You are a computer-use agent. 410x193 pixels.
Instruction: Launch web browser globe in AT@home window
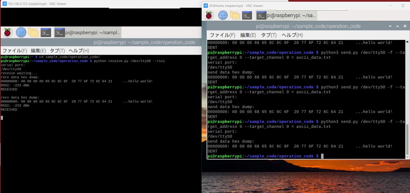[223, 15]
